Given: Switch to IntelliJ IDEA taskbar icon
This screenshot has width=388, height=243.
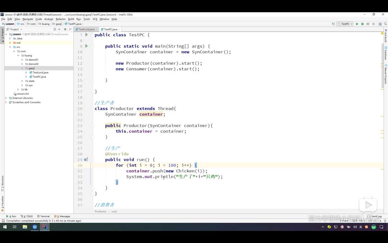Looking at the screenshot, I should click(x=45, y=227).
